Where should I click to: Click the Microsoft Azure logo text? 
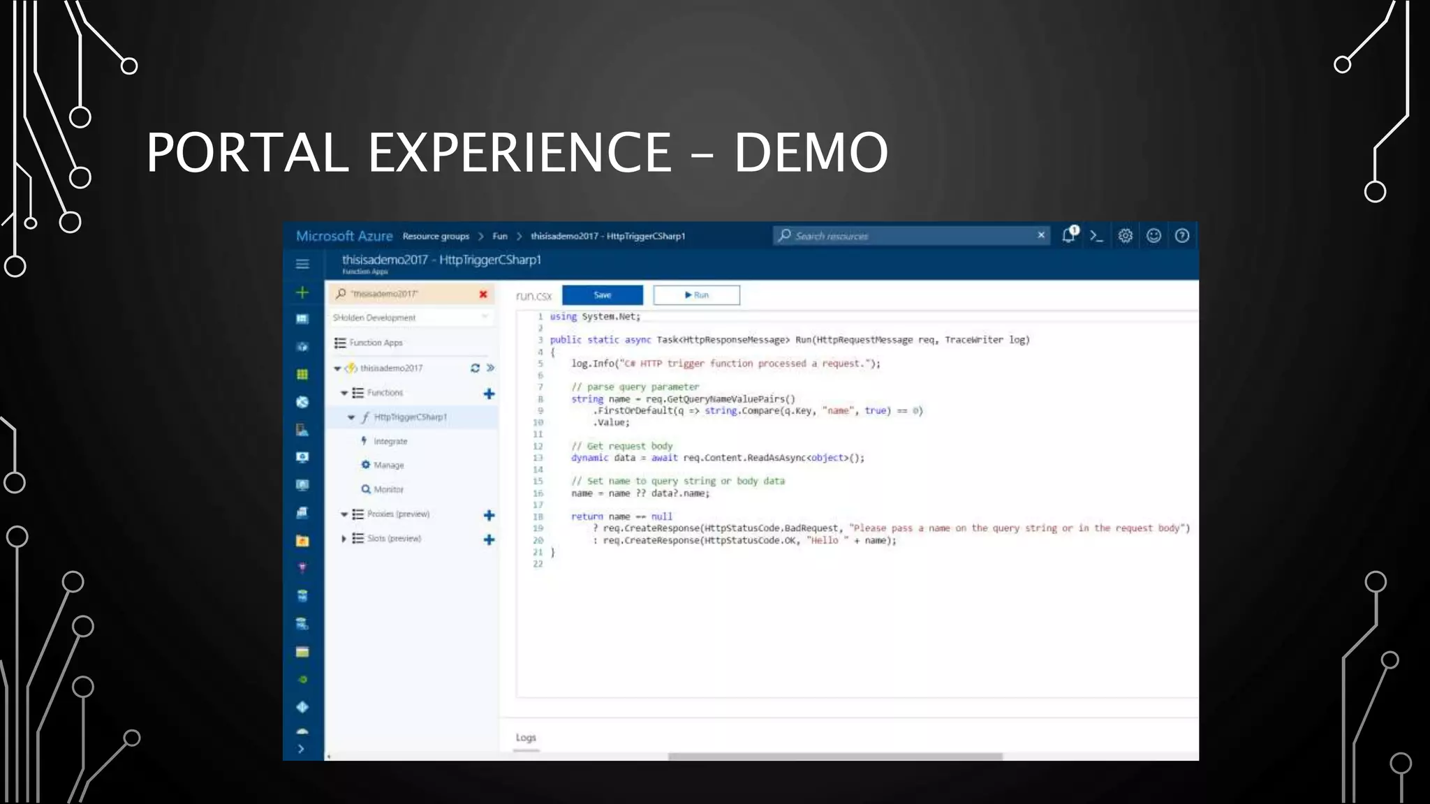(344, 236)
